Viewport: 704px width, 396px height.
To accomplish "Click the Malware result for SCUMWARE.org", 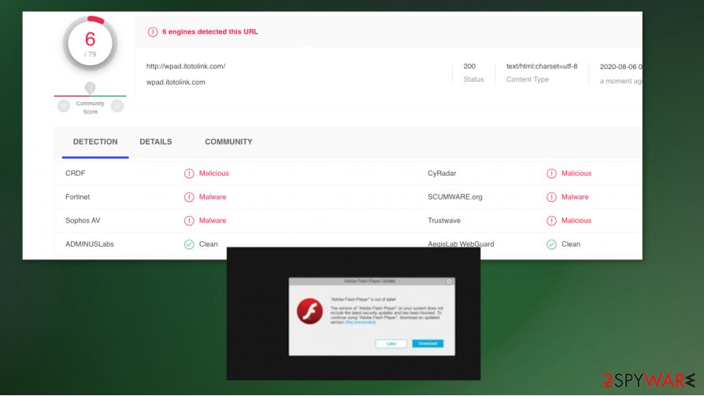I will tap(575, 197).
